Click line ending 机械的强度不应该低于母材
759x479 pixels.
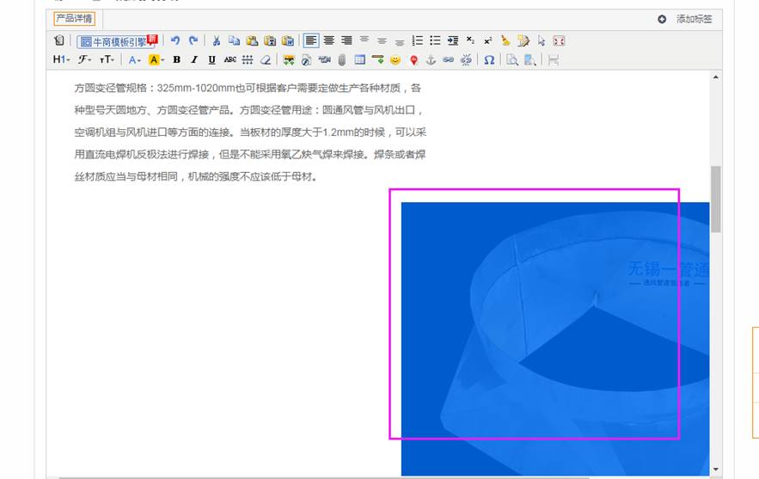196,177
